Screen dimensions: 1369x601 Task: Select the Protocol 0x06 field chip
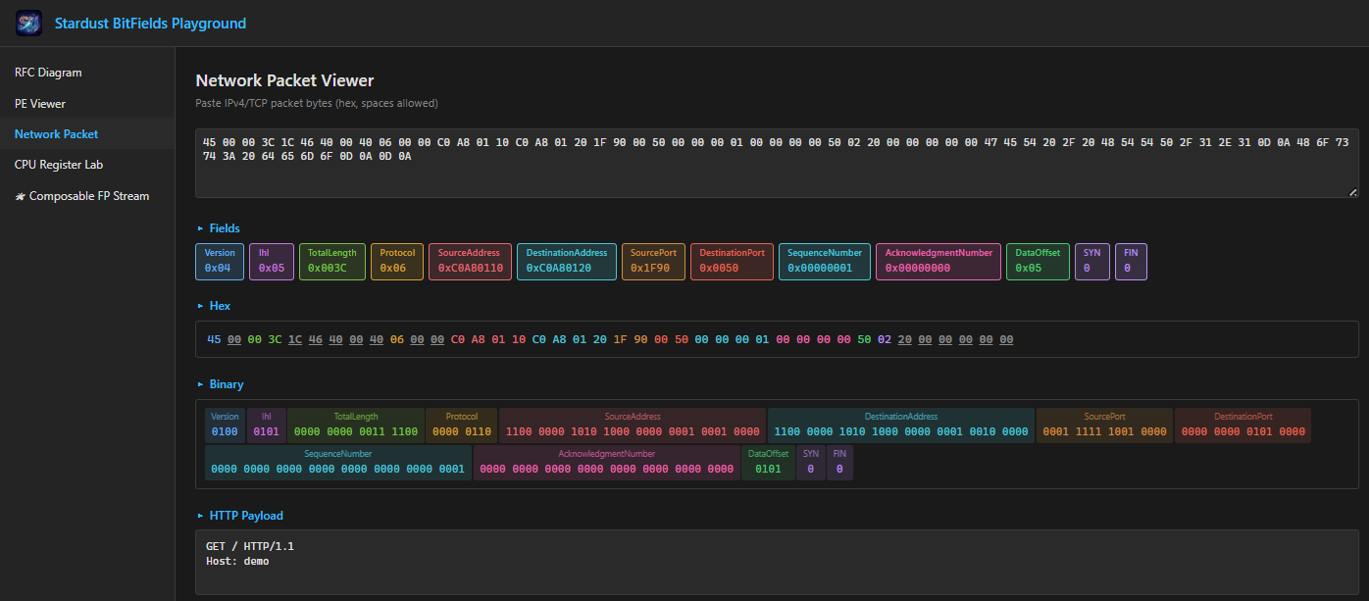[x=396, y=261]
